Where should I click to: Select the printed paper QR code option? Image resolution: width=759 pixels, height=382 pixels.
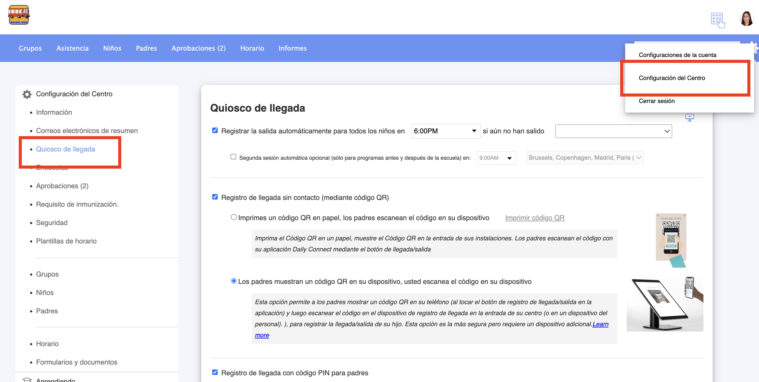point(234,217)
